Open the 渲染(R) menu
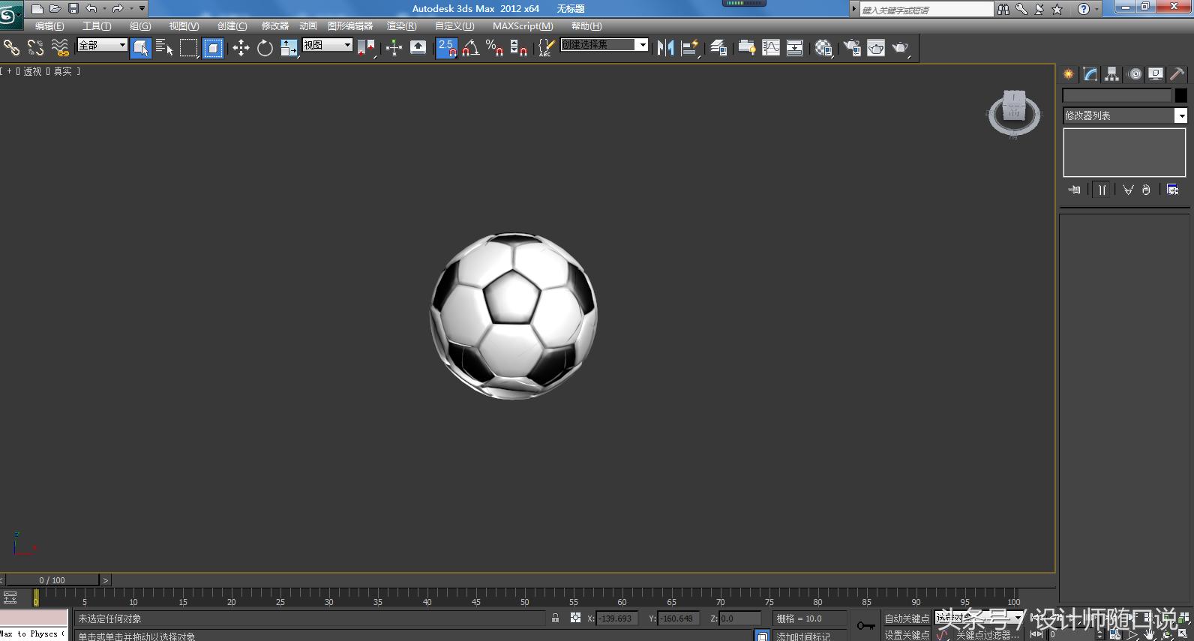Screen dimensions: 1194x641 pos(401,26)
